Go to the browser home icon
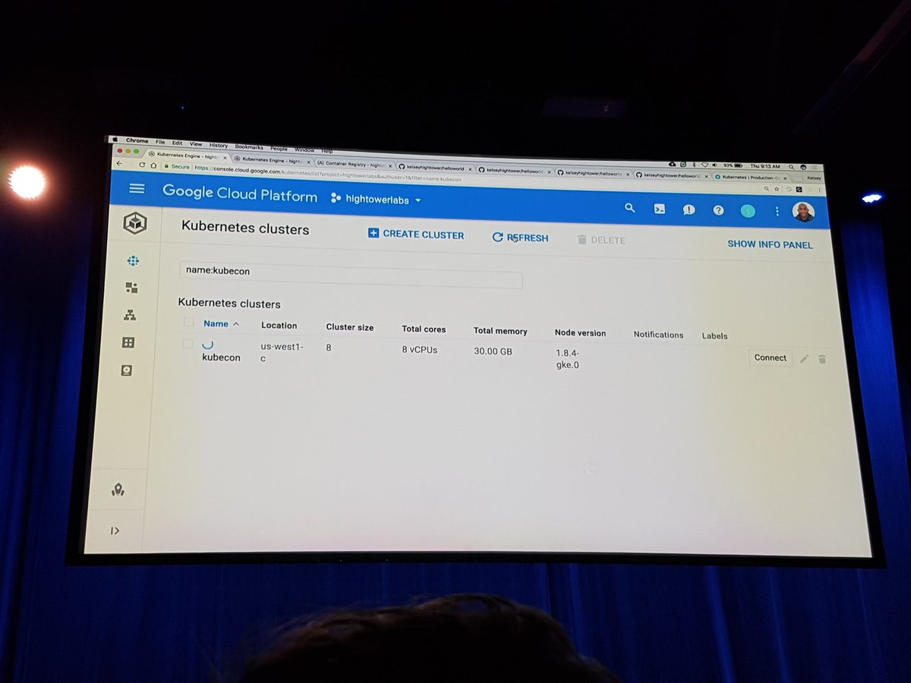The height and width of the screenshot is (683, 911). click(x=153, y=165)
